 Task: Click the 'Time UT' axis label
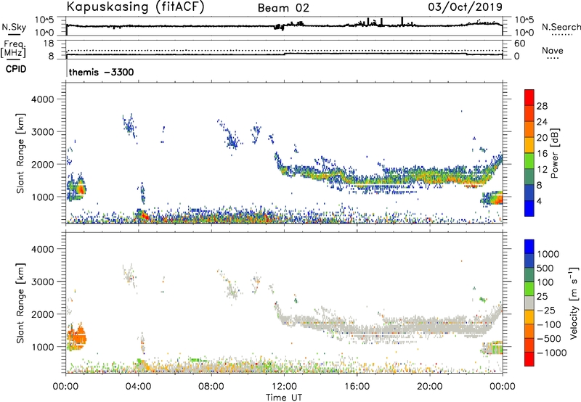[284, 397]
